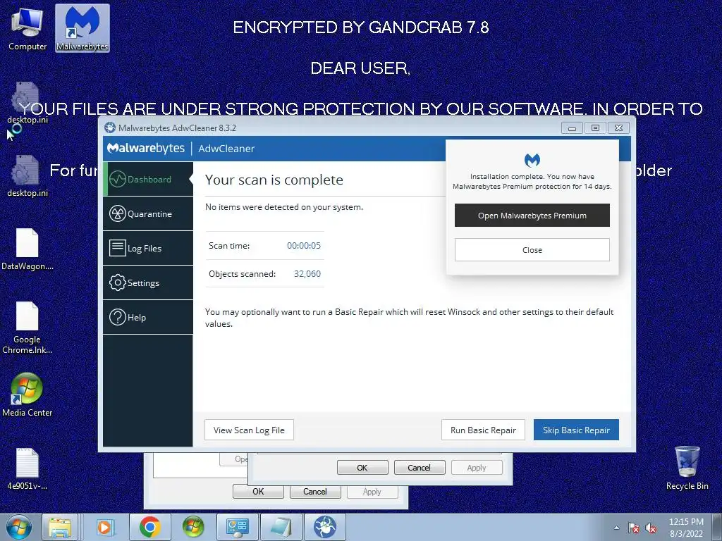Open the Windows Start menu
Screen dimensions: 722x541
coord(19,527)
